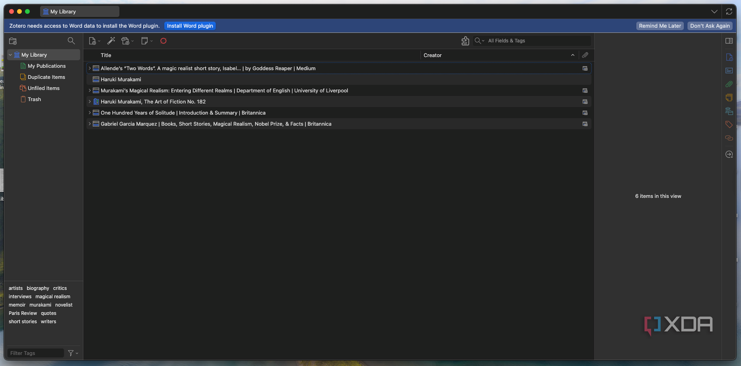Click the locate/export icon beside search

pyautogui.click(x=465, y=41)
